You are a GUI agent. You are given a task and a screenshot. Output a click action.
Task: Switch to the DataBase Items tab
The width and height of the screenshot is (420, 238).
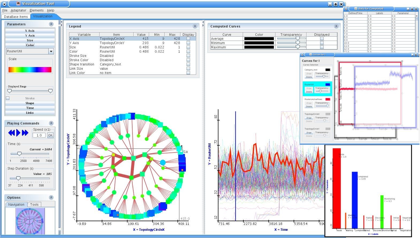pyautogui.click(x=16, y=17)
